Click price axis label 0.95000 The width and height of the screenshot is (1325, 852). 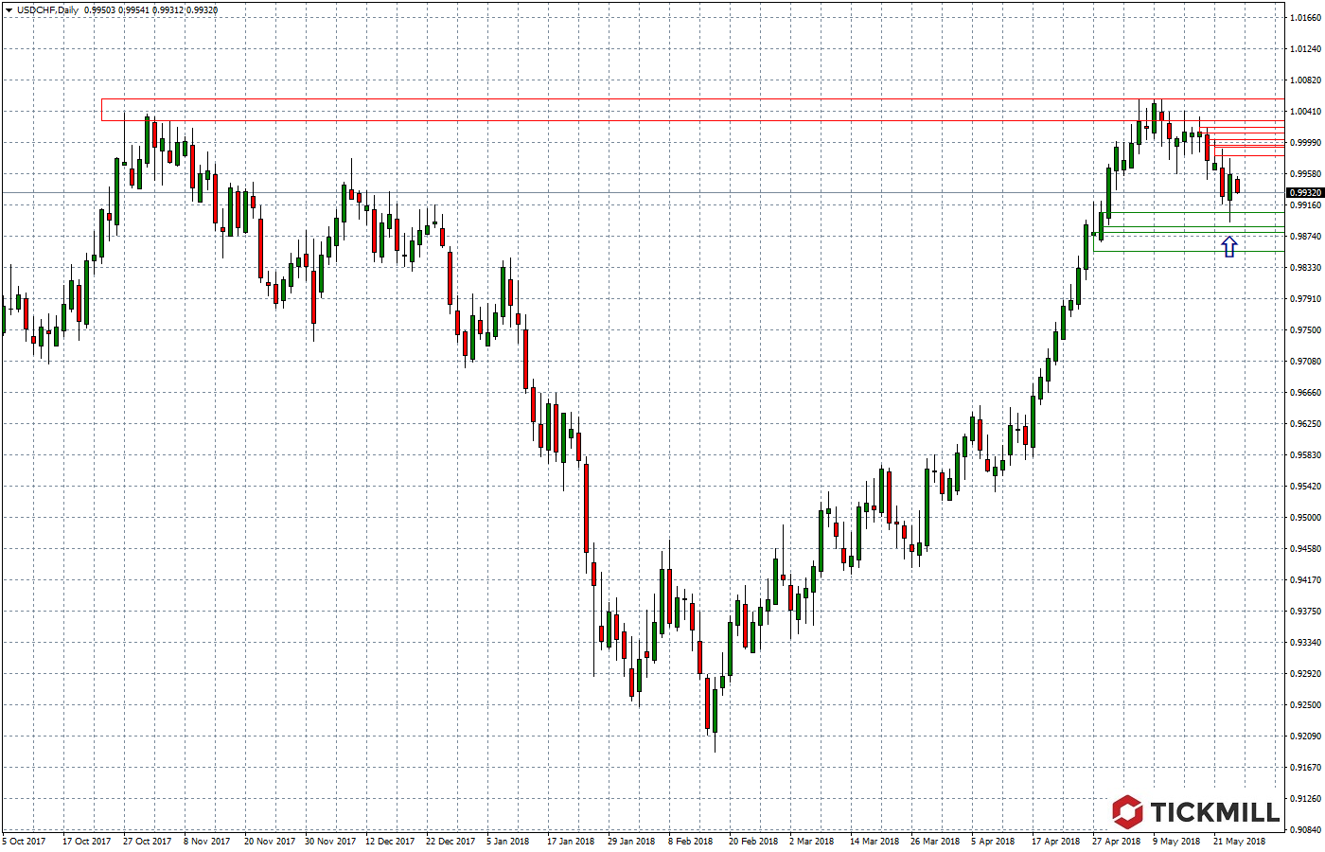click(1305, 518)
